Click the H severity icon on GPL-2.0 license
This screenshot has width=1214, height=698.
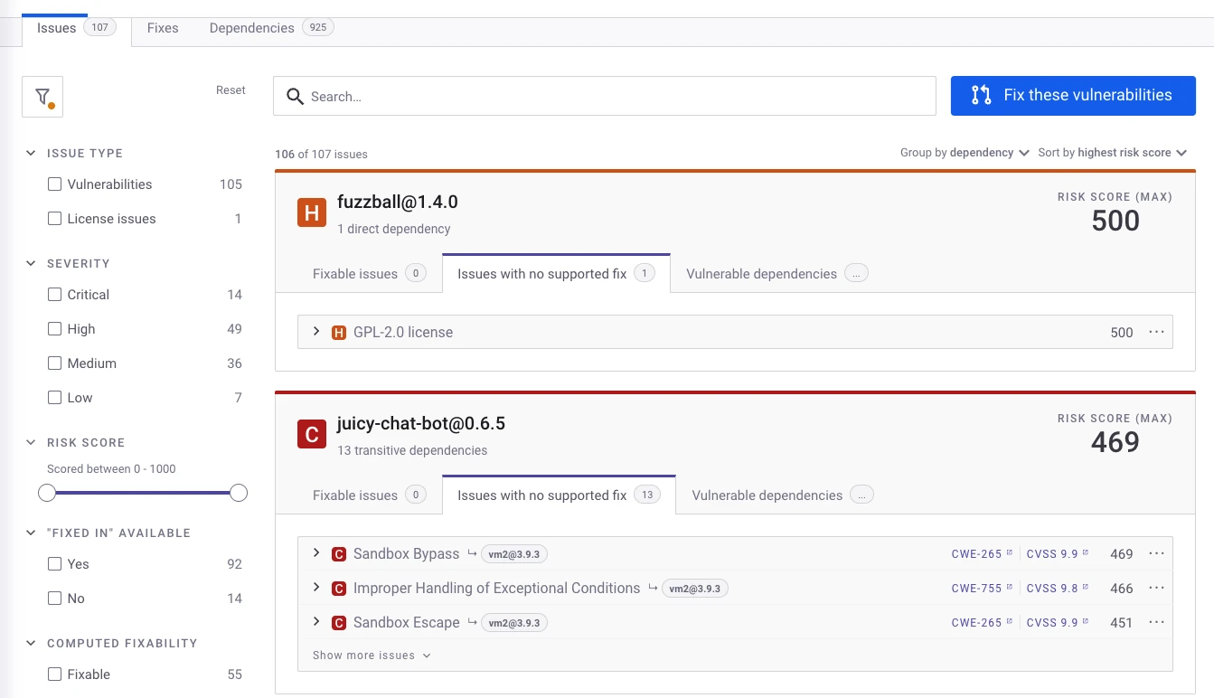click(x=339, y=333)
